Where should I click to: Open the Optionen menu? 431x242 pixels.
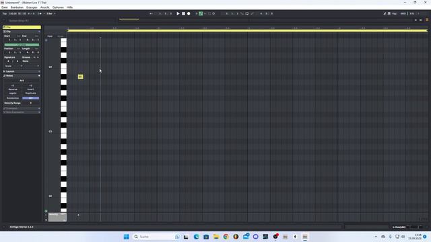click(58, 7)
